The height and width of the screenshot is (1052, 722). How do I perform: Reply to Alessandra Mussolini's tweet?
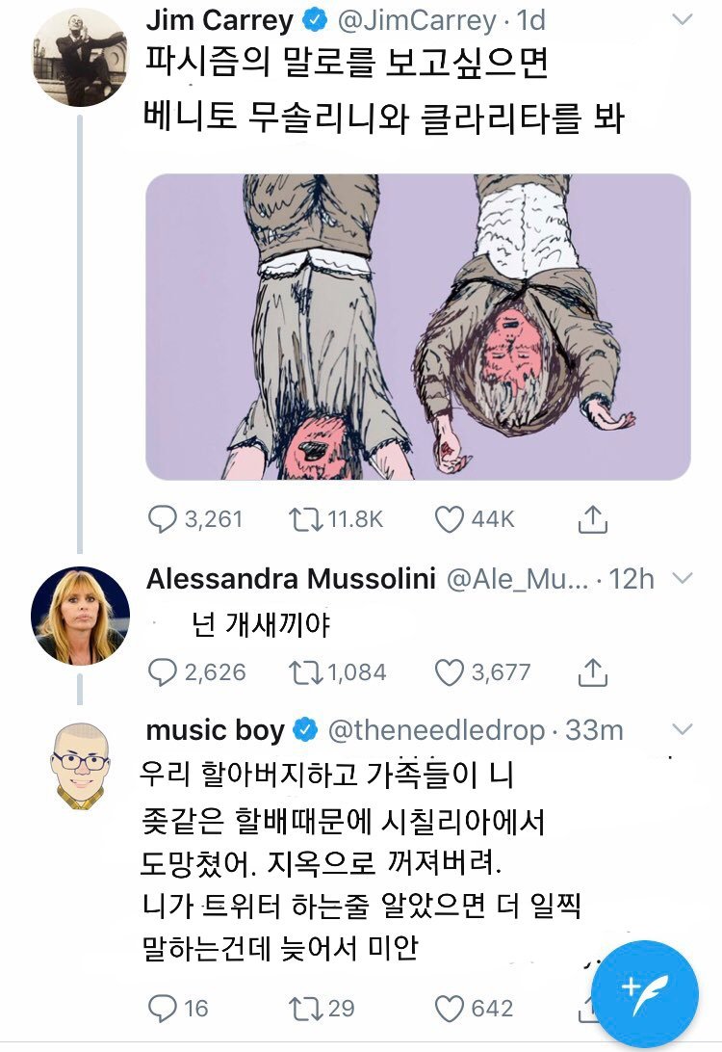[161, 671]
